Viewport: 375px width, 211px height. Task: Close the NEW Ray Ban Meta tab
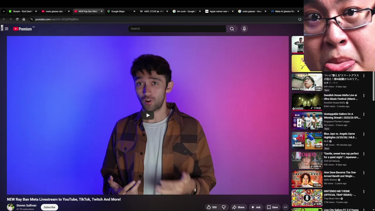[x=102, y=11]
